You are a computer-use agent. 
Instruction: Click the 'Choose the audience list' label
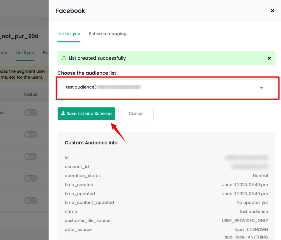click(x=87, y=73)
